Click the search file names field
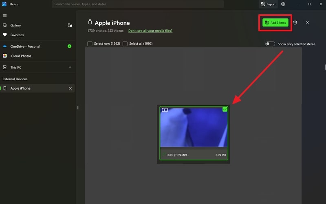The height and width of the screenshot is (204, 326). point(138,4)
